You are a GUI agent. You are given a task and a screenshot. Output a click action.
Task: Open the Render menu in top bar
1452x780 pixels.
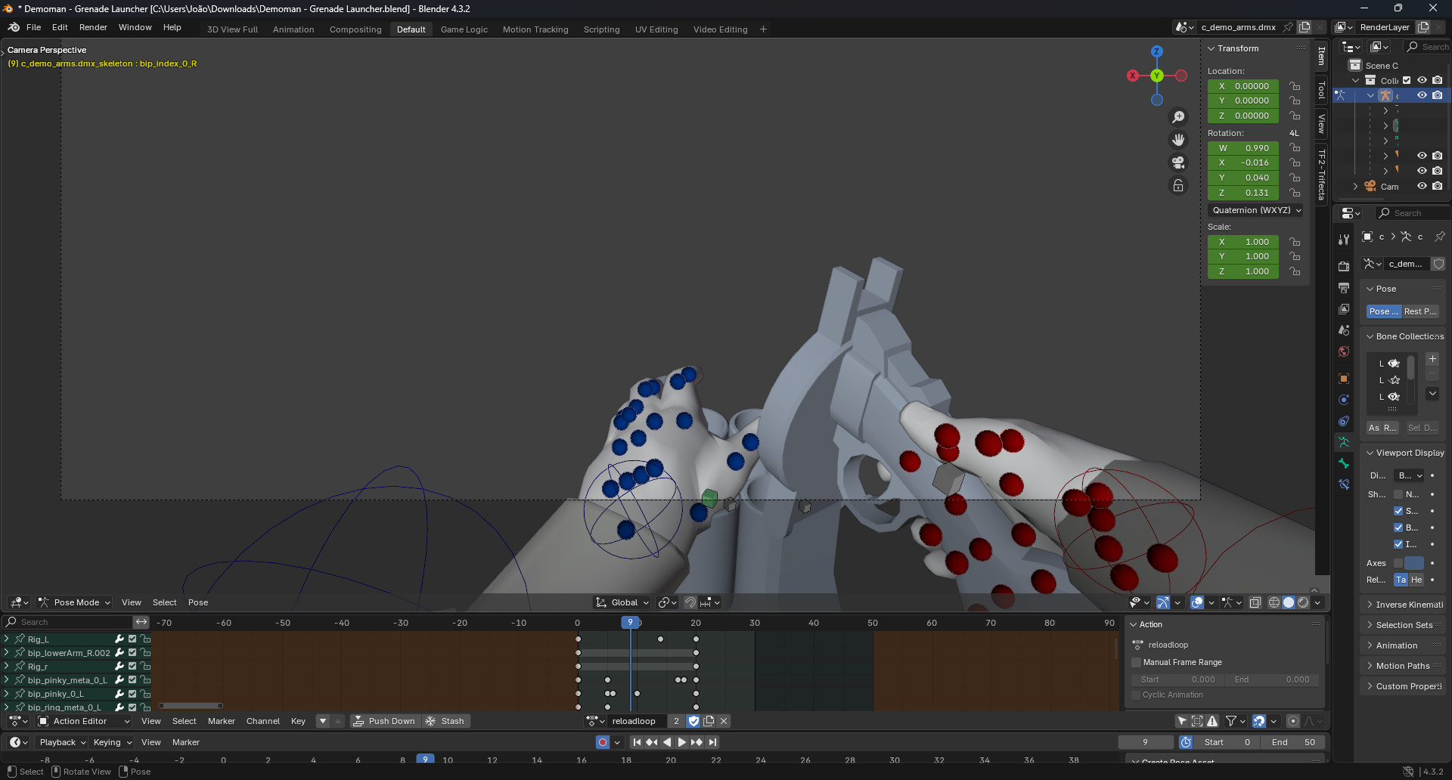(x=94, y=27)
